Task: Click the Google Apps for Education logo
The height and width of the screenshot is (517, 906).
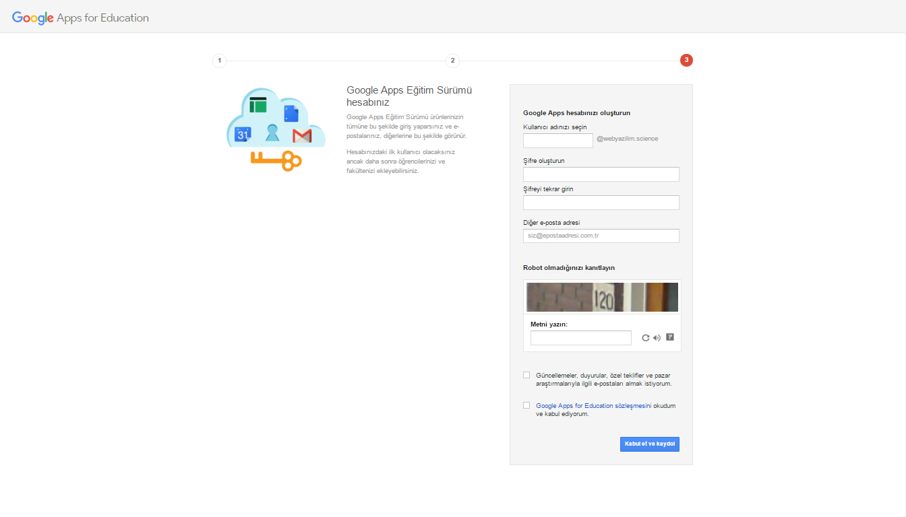Action: coord(80,18)
